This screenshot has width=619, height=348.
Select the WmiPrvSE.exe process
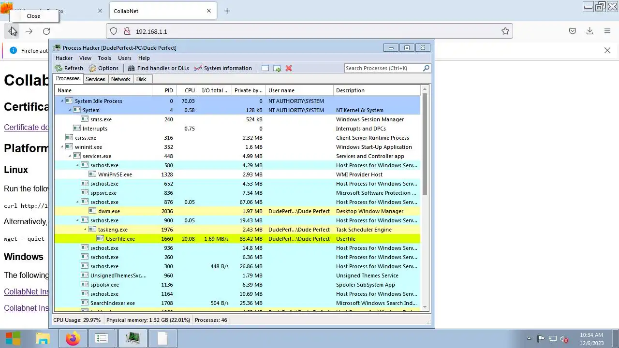point(237,174)
